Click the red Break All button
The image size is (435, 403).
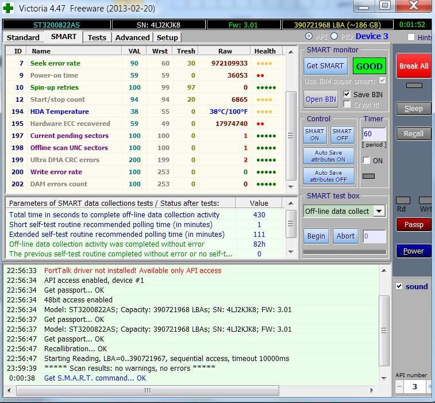tap(413, 66)
